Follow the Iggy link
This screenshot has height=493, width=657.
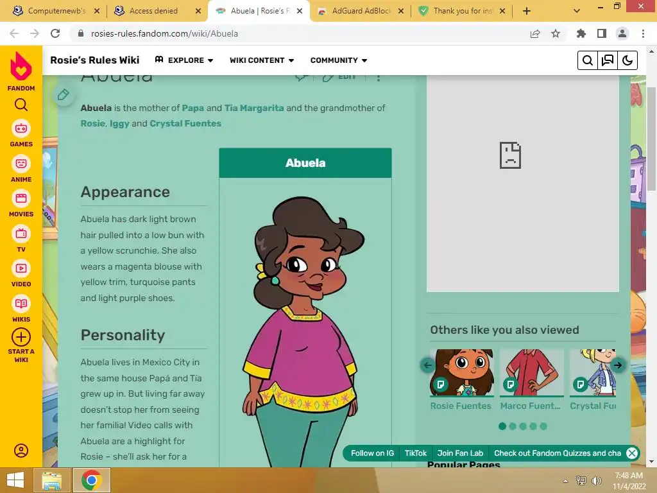[119, 124]
